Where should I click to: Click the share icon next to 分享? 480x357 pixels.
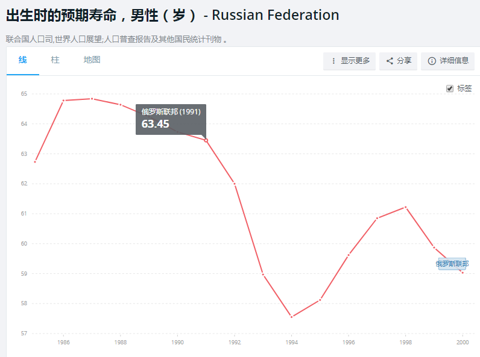(x=390, y=61)
